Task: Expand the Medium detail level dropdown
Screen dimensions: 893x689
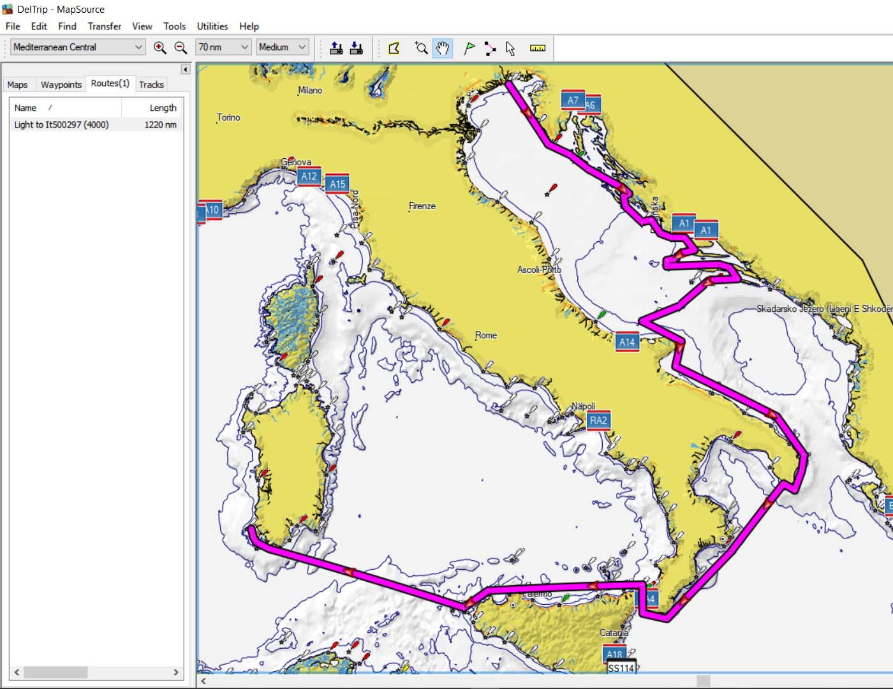Action: (283, 47)
